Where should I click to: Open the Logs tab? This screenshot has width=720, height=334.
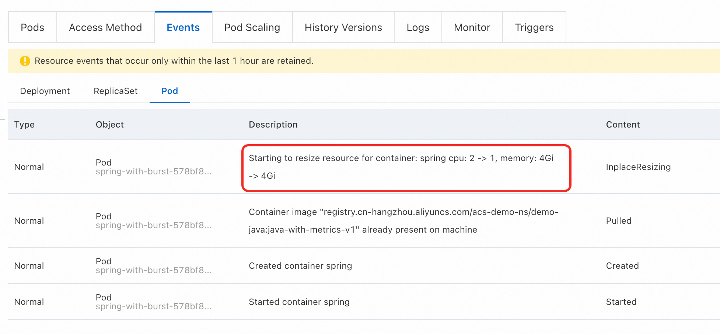[418, 28]
